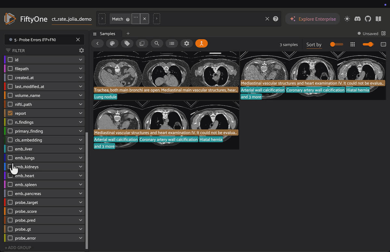Add stage after Match via arrow box

tap(157, 19)
